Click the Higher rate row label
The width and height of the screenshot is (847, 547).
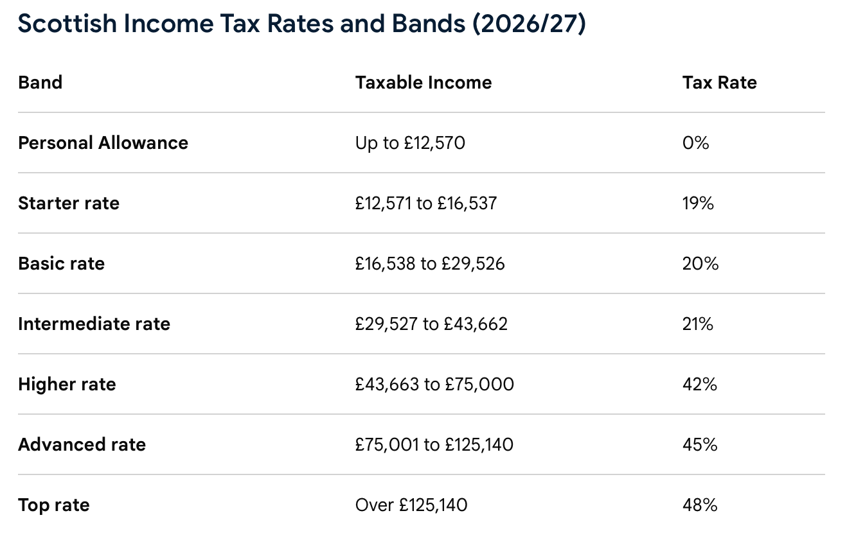67,384
